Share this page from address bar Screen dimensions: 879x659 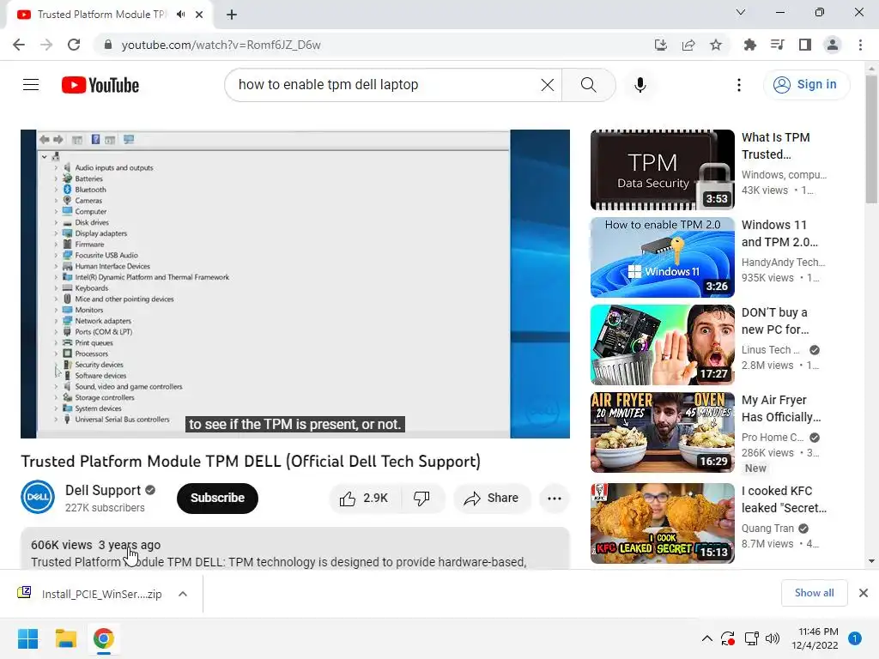point(688,45)
